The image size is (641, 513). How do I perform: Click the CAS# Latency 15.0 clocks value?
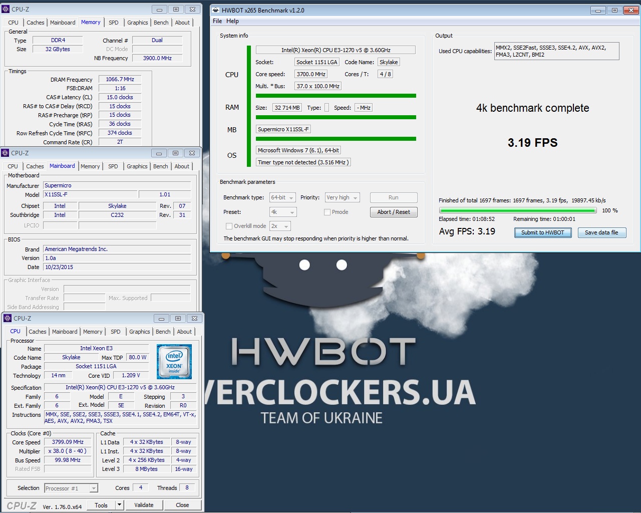point(120,97)
